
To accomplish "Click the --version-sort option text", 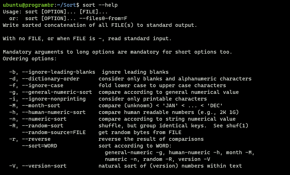I will tap(44, 166).
